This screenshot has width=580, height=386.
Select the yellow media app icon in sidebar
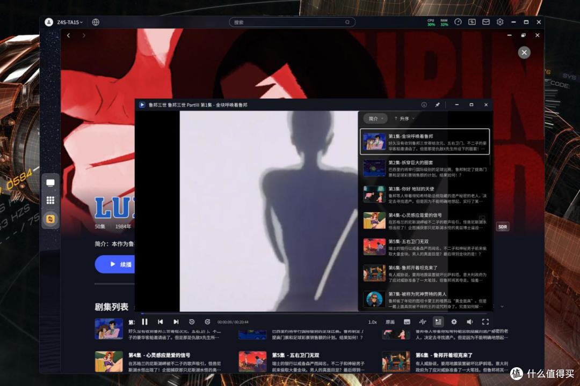coord(50,219)
